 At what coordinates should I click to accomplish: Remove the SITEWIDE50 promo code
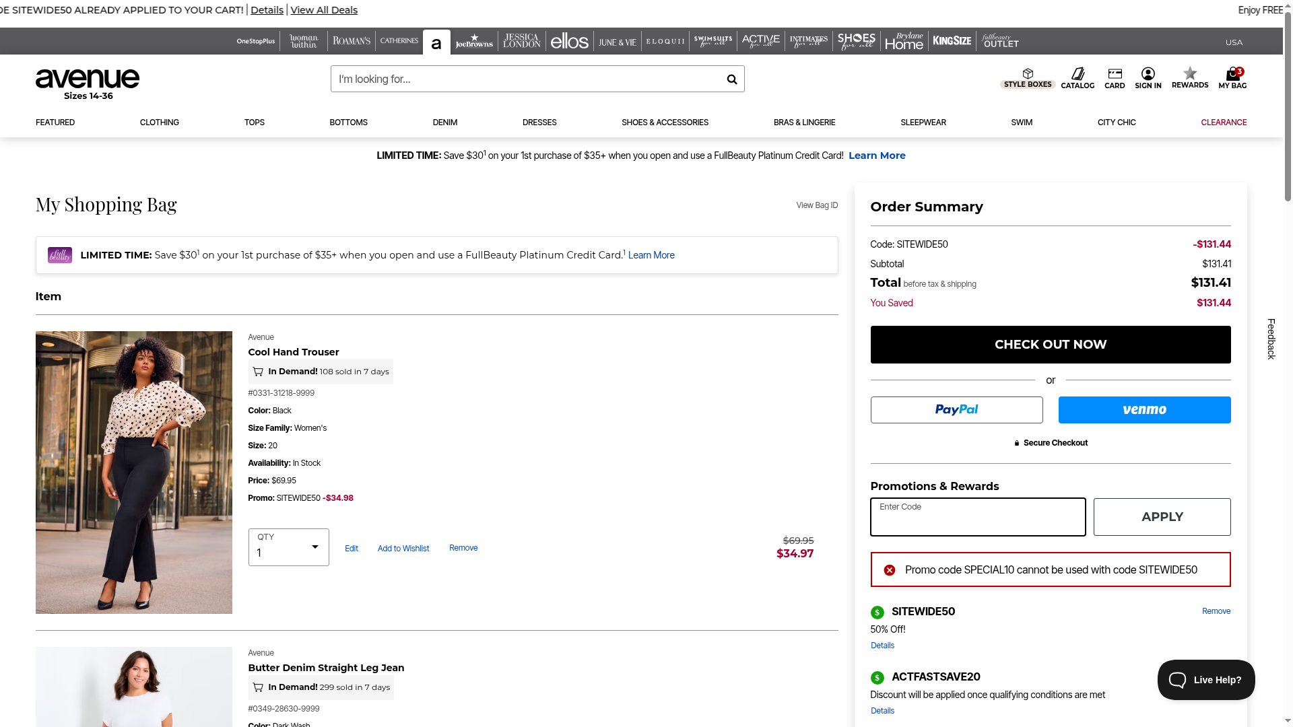pyautogui.click(x=1216, y=611)
